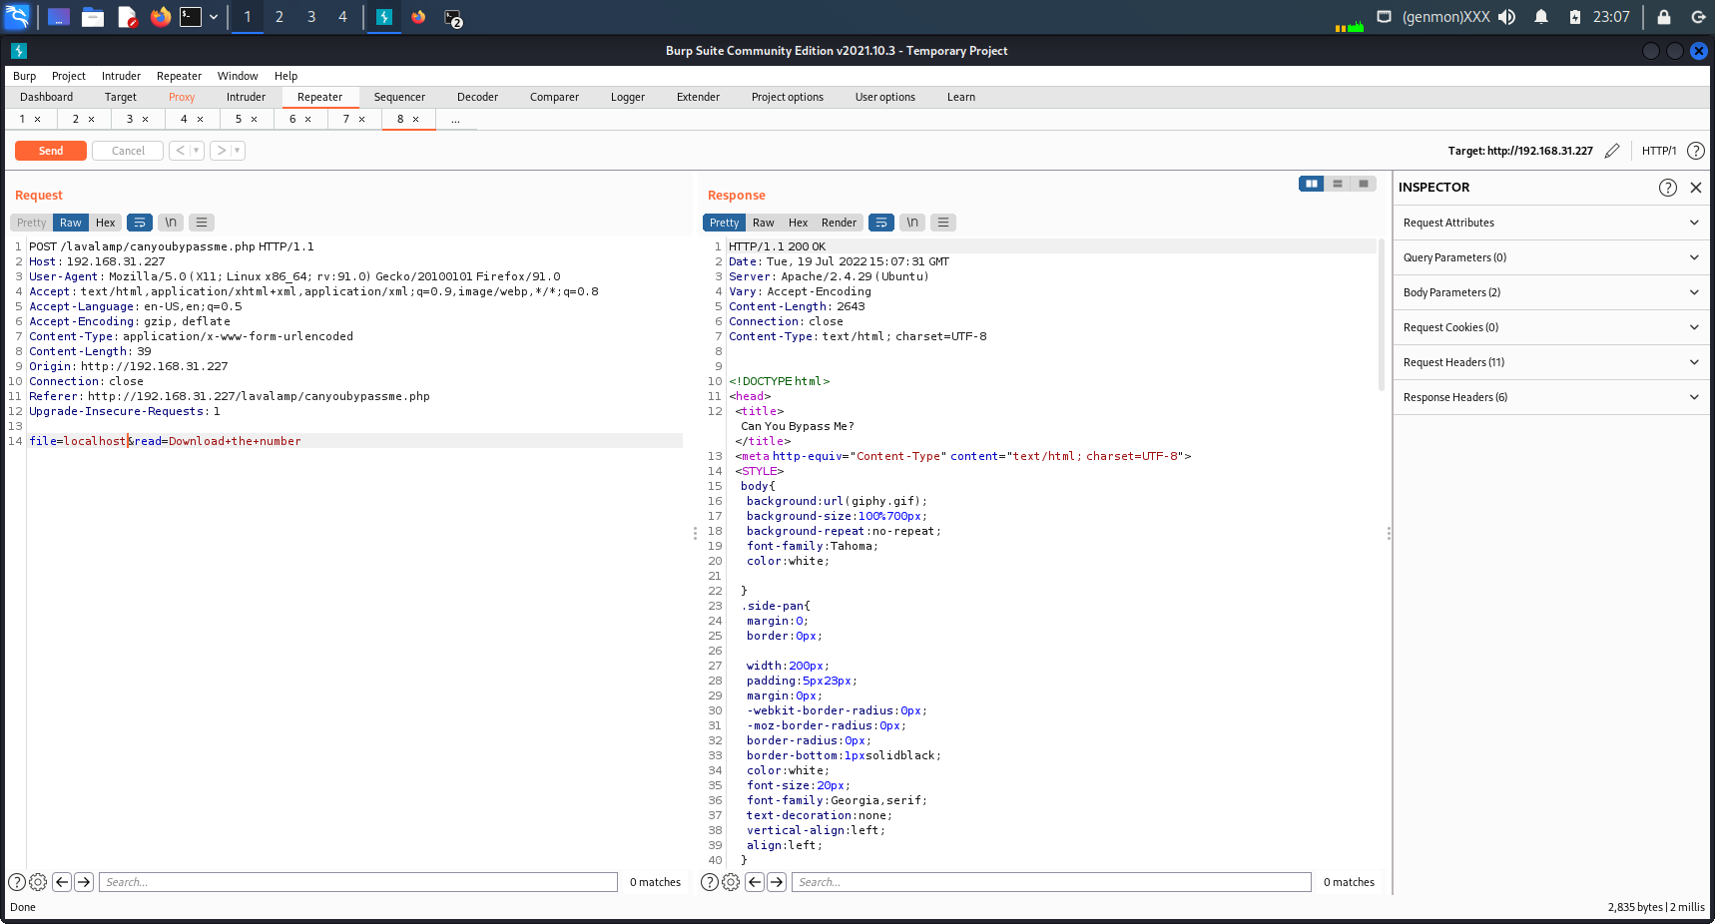Select side-by-side layout view icon

click(1312, 184)
